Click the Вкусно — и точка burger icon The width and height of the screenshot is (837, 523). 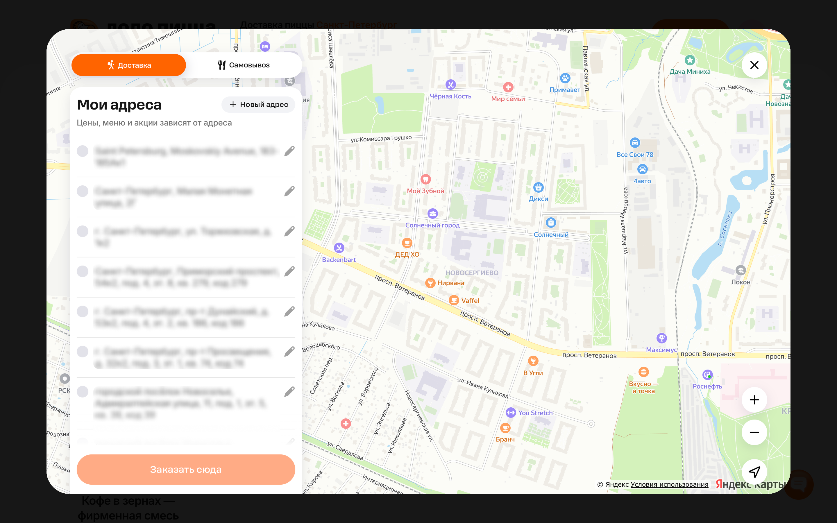[643, 372]
